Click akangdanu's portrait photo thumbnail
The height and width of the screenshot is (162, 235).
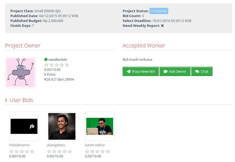click(x=62, y=126)
